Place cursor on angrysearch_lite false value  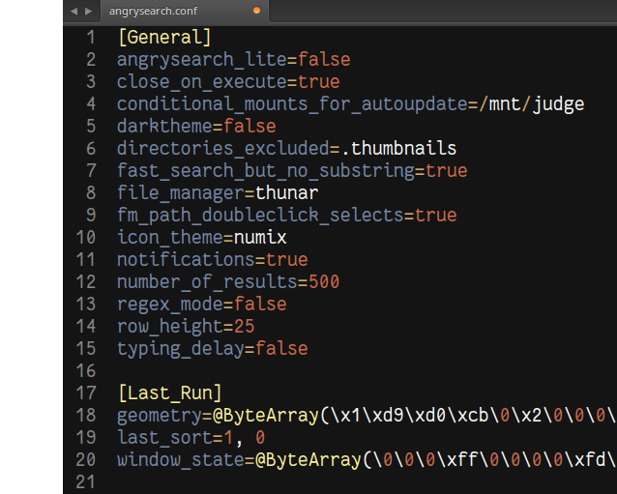324,60
